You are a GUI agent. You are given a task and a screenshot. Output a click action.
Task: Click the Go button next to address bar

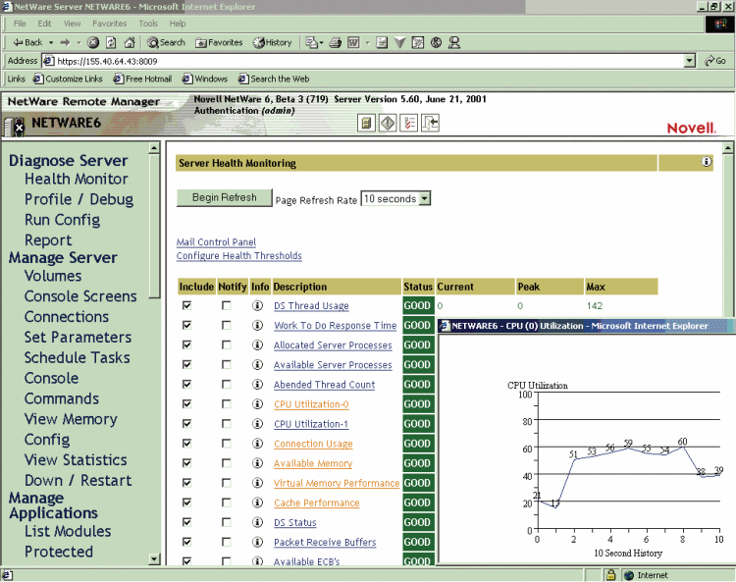[715, 61]
